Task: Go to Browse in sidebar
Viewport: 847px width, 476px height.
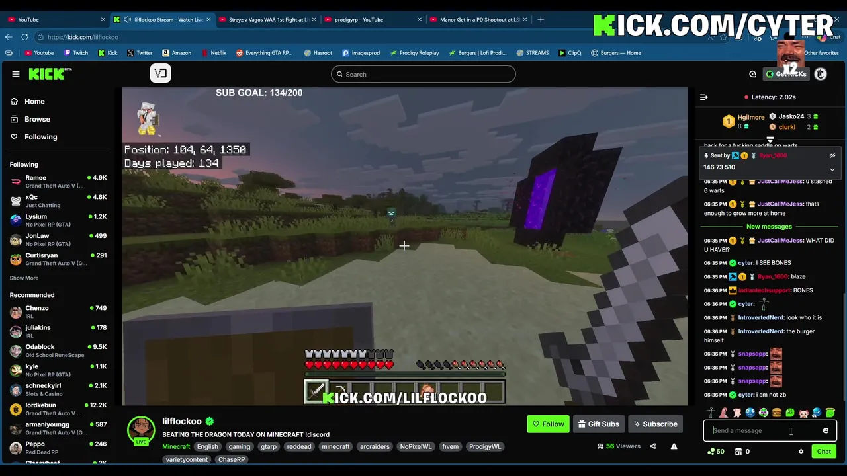Action: click(30, 119)
